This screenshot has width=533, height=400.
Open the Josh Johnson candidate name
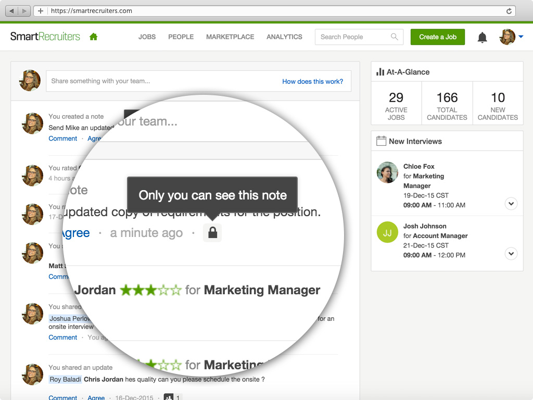point(425,226)
